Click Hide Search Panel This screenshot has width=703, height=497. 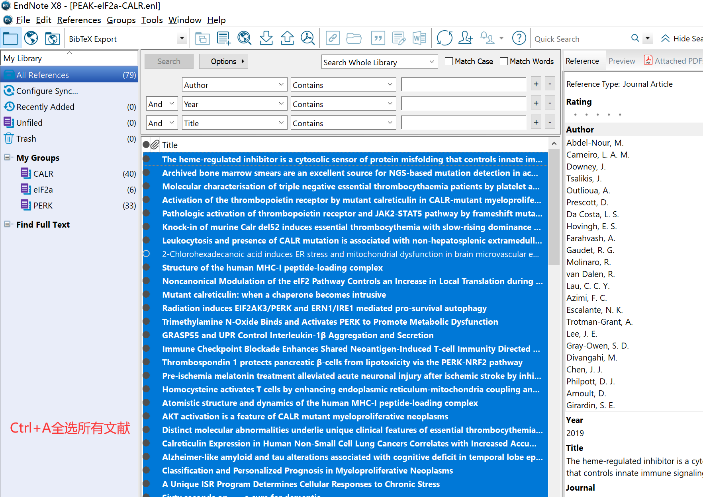[x=682, y=39]
